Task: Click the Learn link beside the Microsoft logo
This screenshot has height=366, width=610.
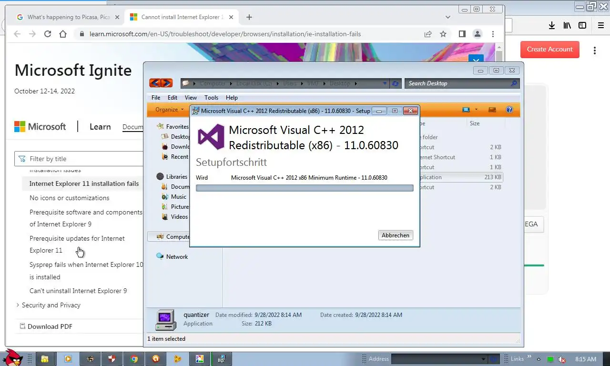Action: pos(100,127)
